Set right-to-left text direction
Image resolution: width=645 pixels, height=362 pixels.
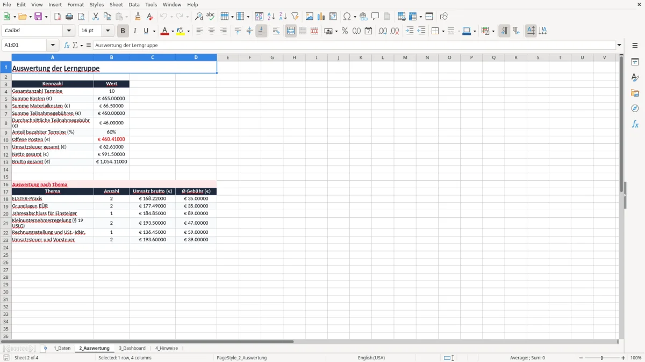pyautogui.click(x=516, y=31)
